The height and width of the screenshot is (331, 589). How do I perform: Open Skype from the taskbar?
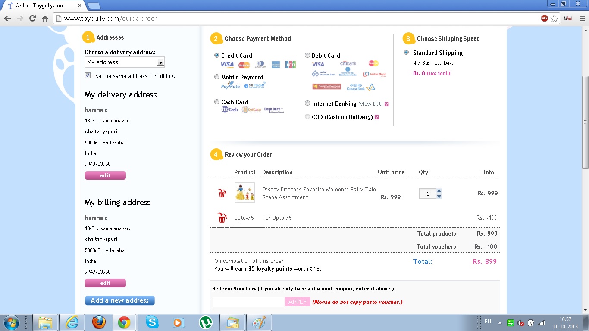tap(152, 322)
